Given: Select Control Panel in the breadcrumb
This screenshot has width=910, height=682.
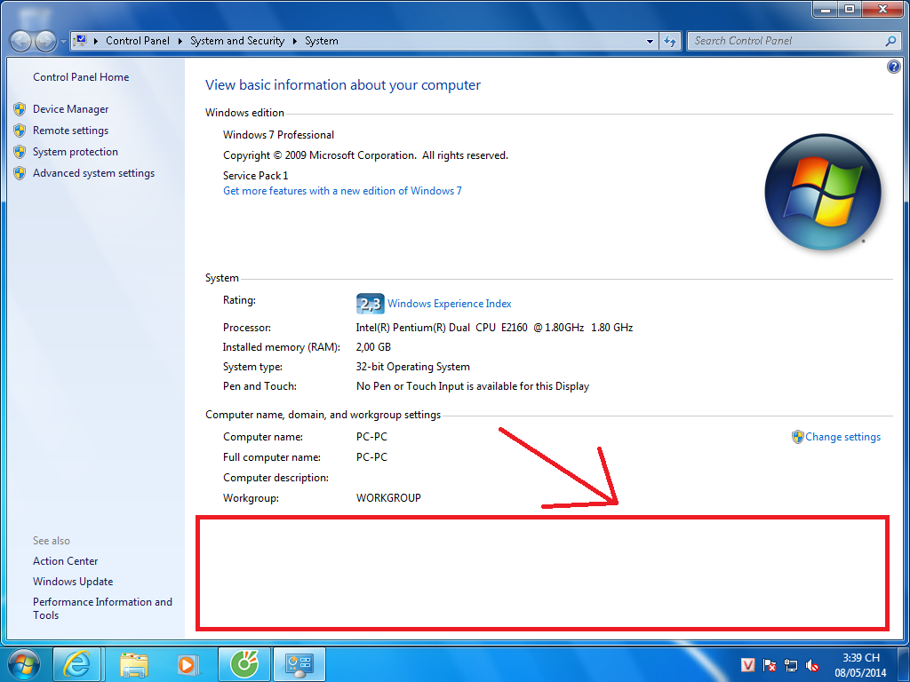Looking at the screenshot, I should point(138,41).
